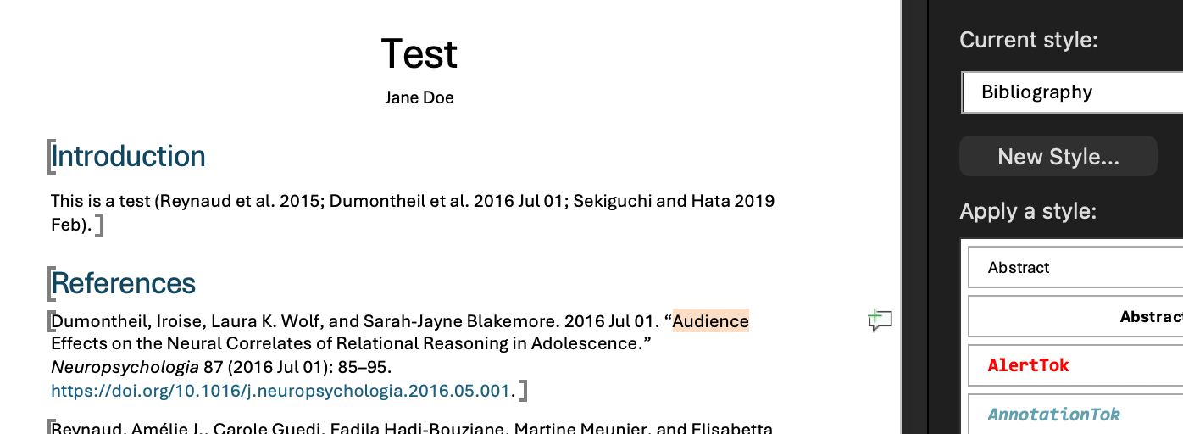This screenshot has width=1183, height=434.
Task: Click the References heading
Action: [x=124, y=283]
